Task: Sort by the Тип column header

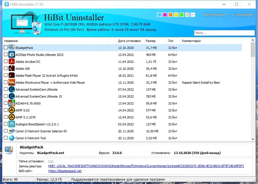Action: [x=173, y=41]
